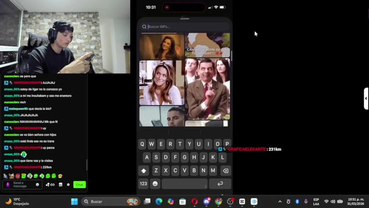Open the shop icon in chat bar

click(61, 185)
